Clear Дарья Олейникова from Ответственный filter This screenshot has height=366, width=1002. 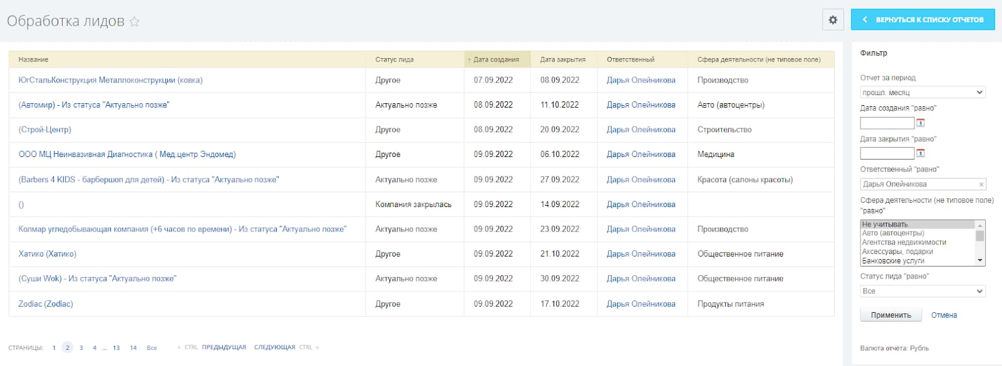981,184
